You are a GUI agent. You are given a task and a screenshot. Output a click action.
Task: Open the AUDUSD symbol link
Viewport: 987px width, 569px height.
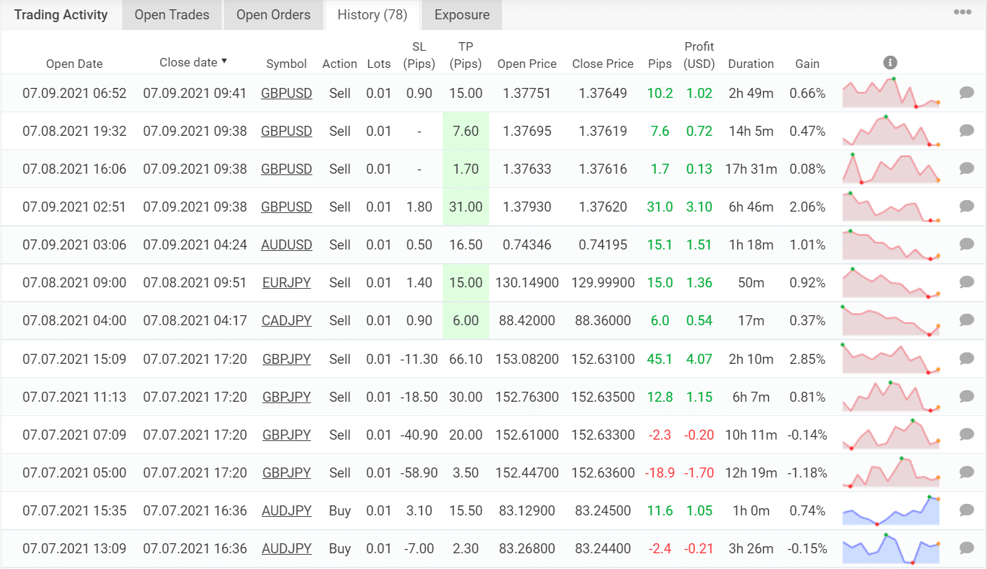click(x=286, y=244)
